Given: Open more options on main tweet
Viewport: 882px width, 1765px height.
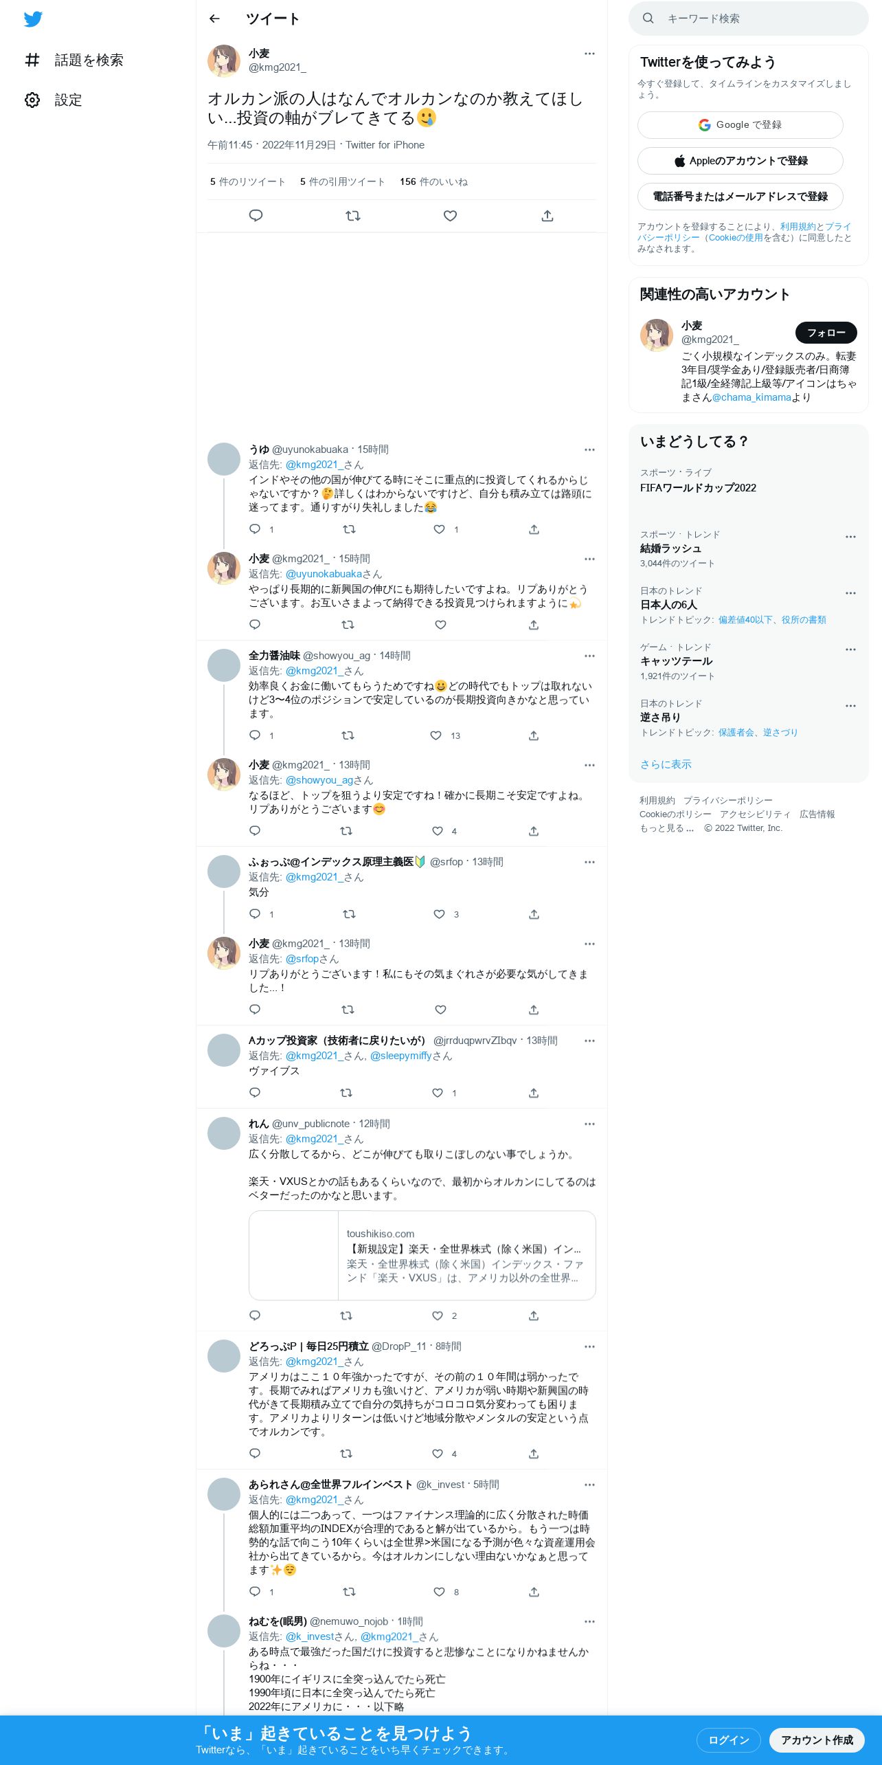Looking at the screenshot, I should (x=589, y=54).
